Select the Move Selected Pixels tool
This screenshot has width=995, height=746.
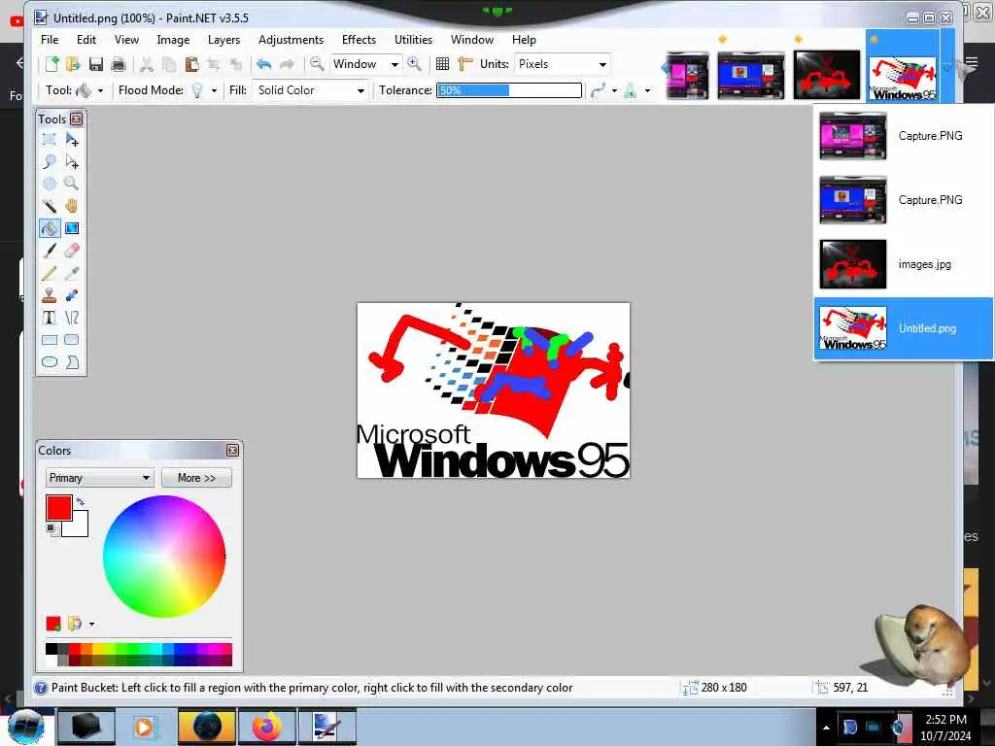pos(72,139)
